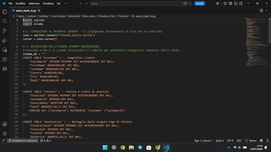Image resolution: width=271 pixels, height=152 pixels.
Task: Open File Explorer from the taskbar
Action: coord(132,148)
